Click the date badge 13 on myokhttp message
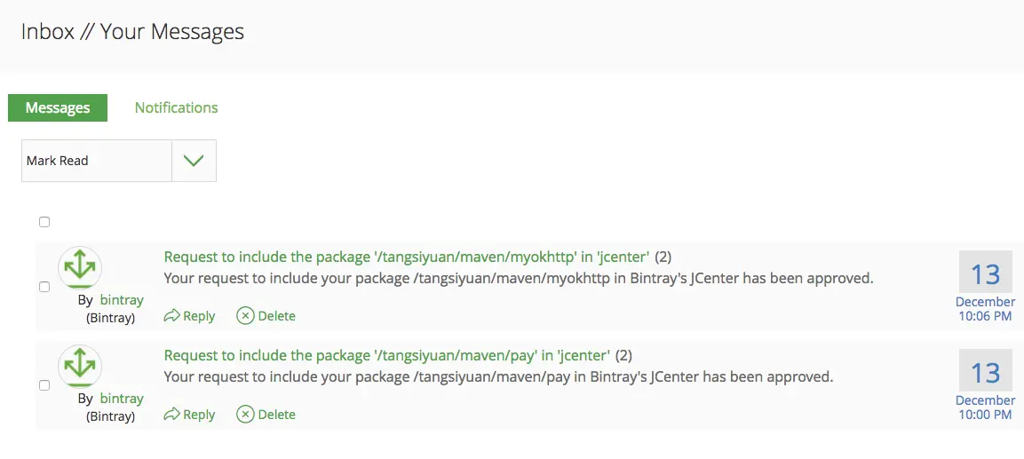This screenshot has width=1024, height=459. (985, 274)
